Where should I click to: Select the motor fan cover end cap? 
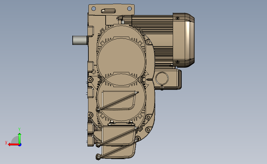click(184, 40)
